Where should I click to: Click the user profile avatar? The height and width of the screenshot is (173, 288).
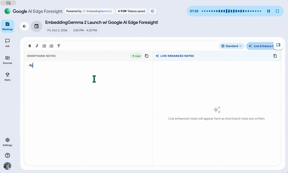pos(8,166)
